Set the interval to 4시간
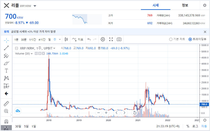The height and width of the screenshot is (131, 210). (42, 40)
